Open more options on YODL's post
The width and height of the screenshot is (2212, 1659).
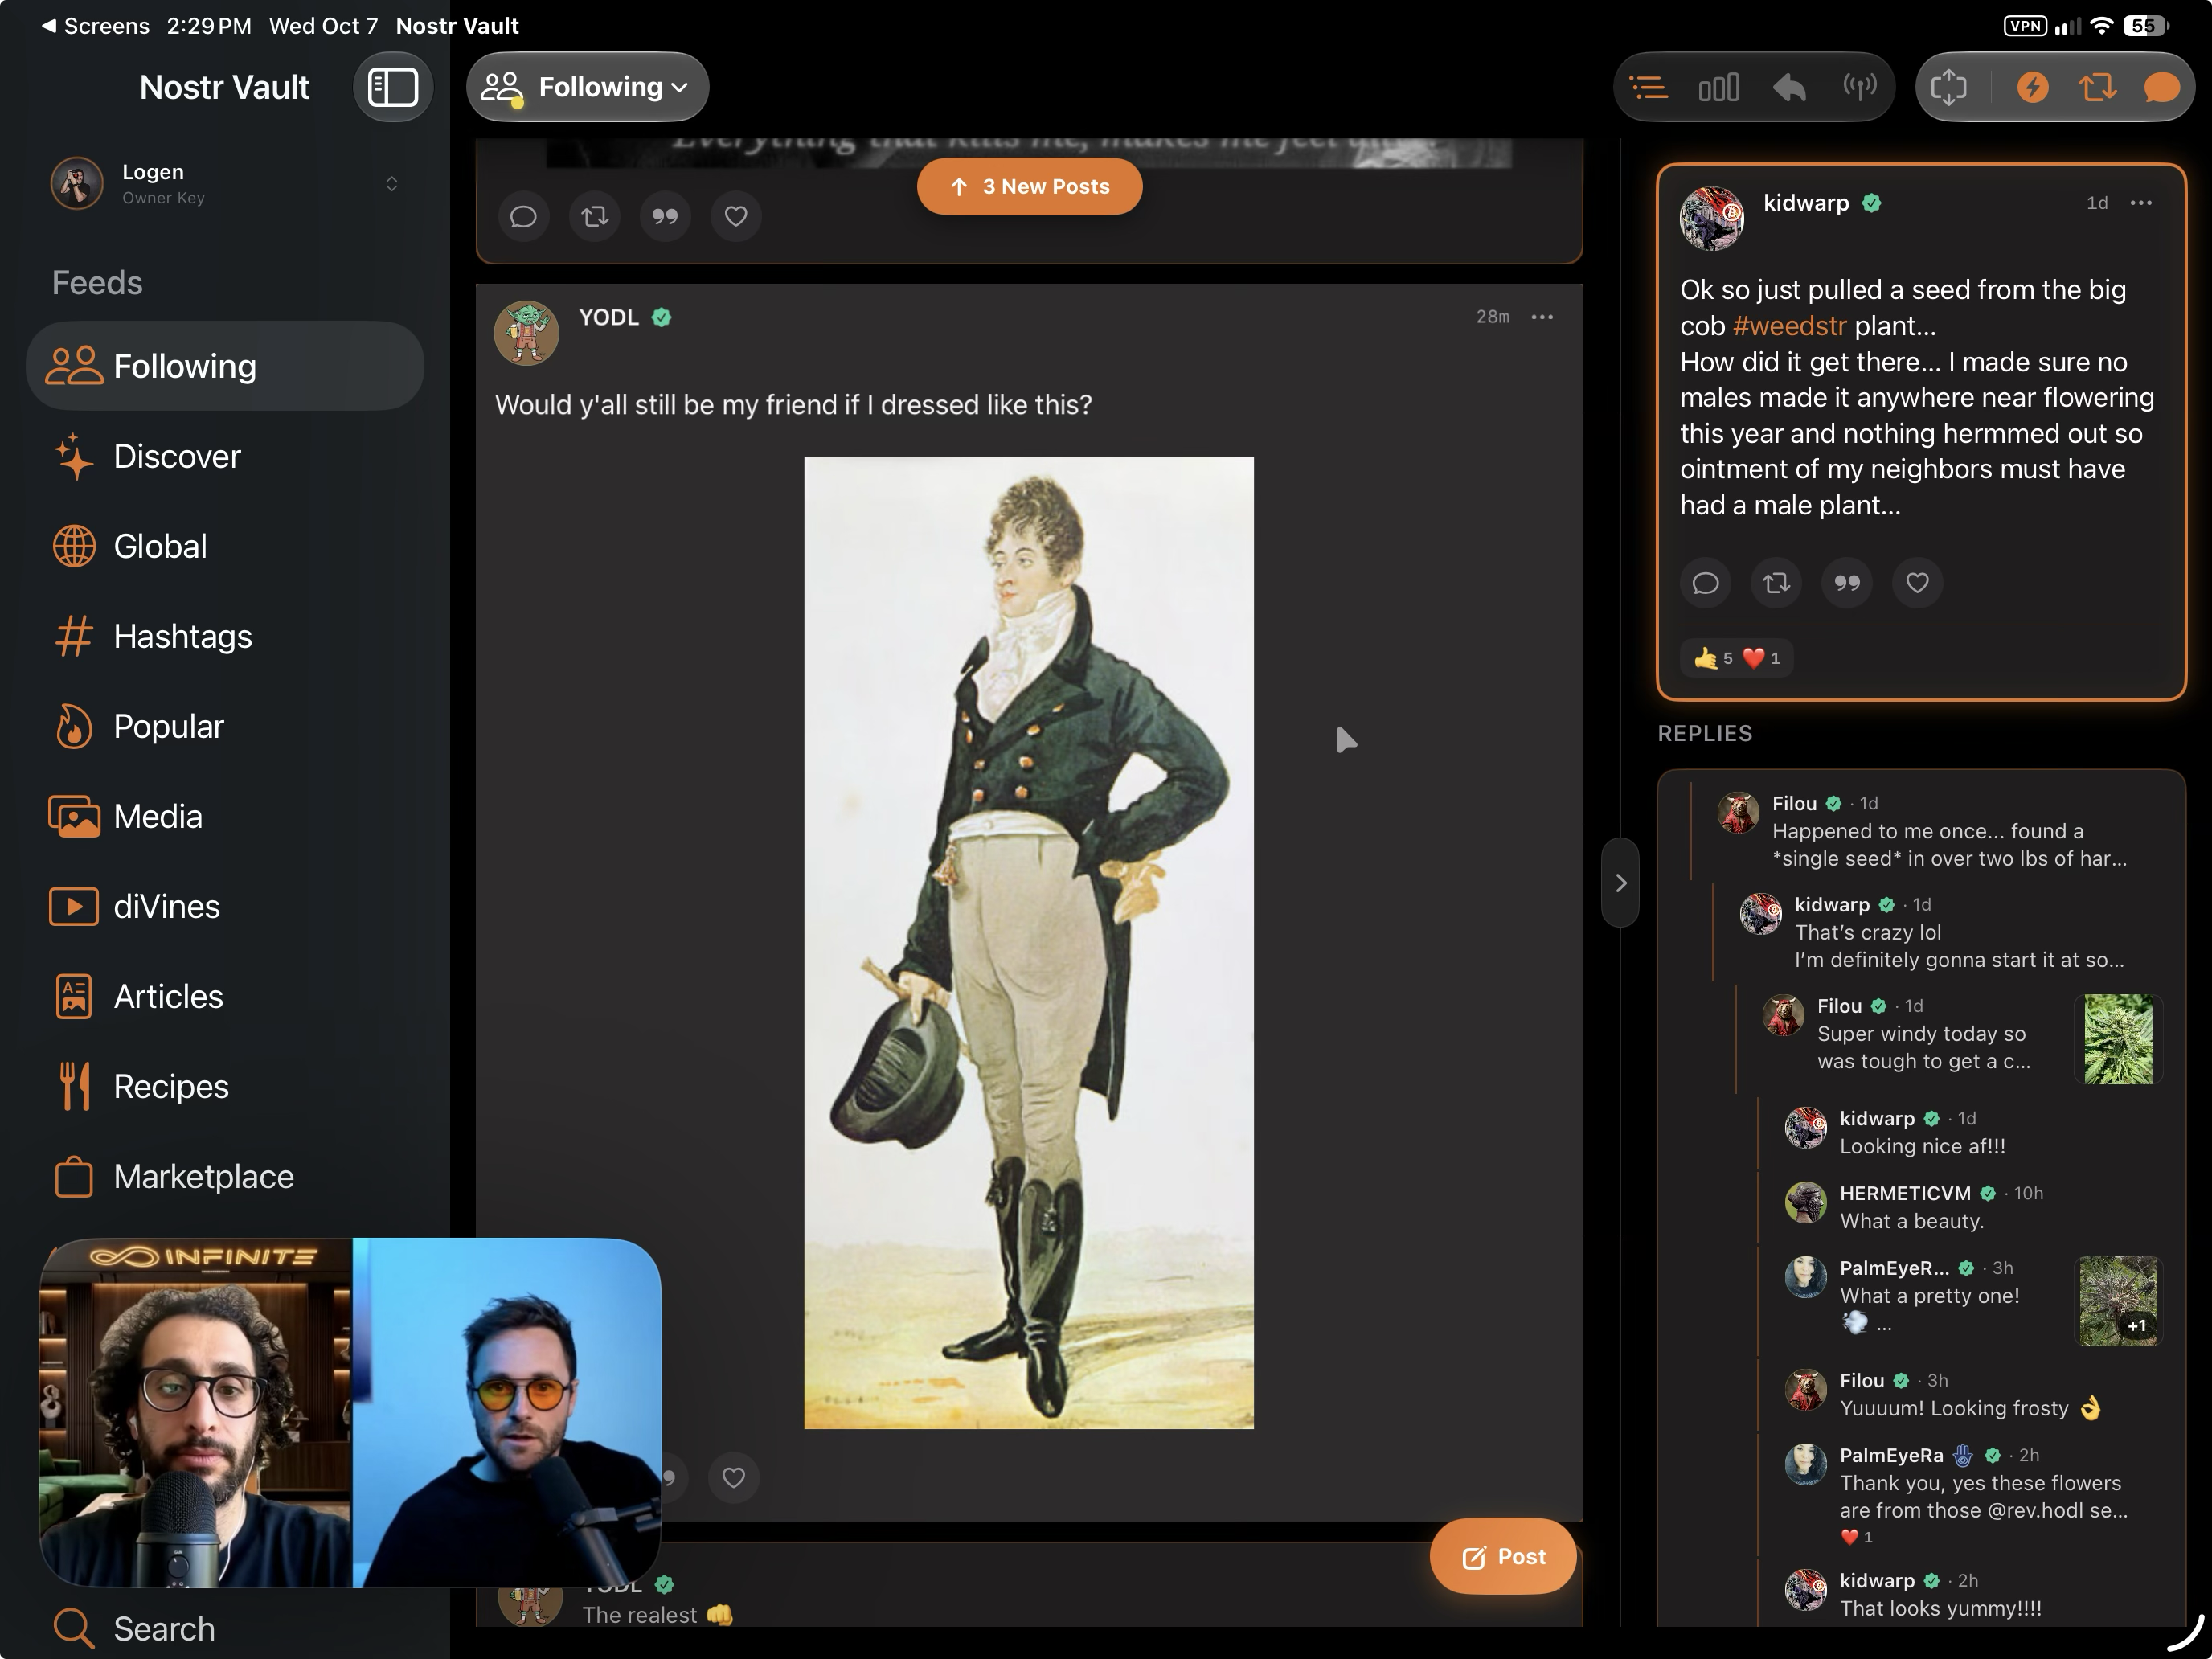(1542, 317)
